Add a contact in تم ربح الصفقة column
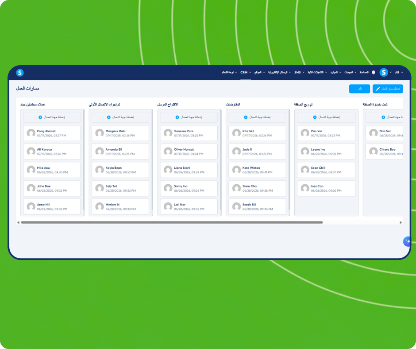416x349 pixels. coord(326,117)
